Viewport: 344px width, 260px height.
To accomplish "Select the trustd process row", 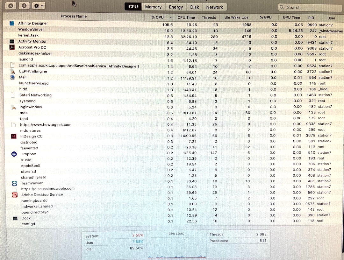I will click(x=173, y=159).
